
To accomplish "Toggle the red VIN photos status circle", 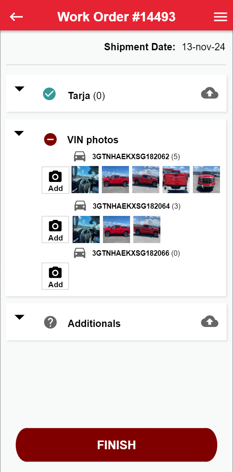I will tap(50, 139).
